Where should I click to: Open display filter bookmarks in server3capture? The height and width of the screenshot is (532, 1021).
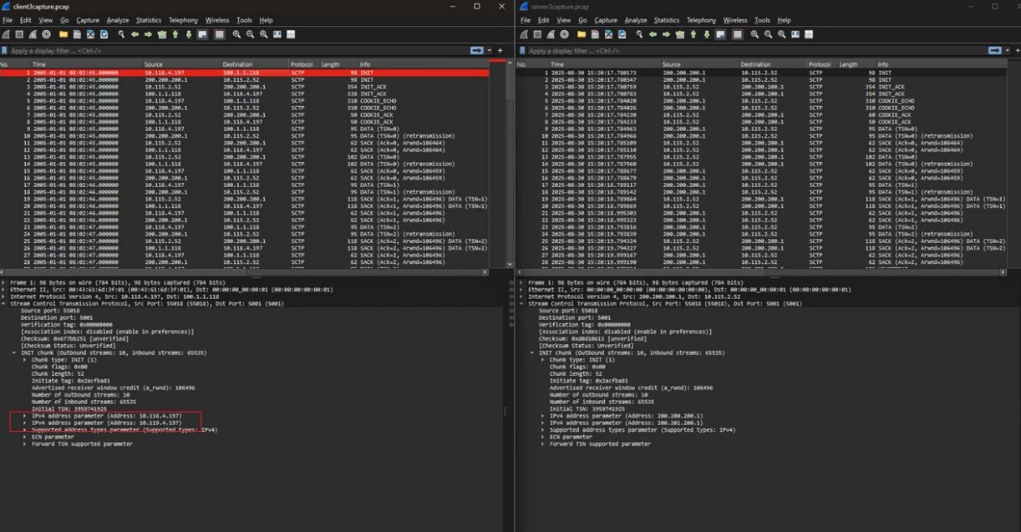(x=522, y=51)
